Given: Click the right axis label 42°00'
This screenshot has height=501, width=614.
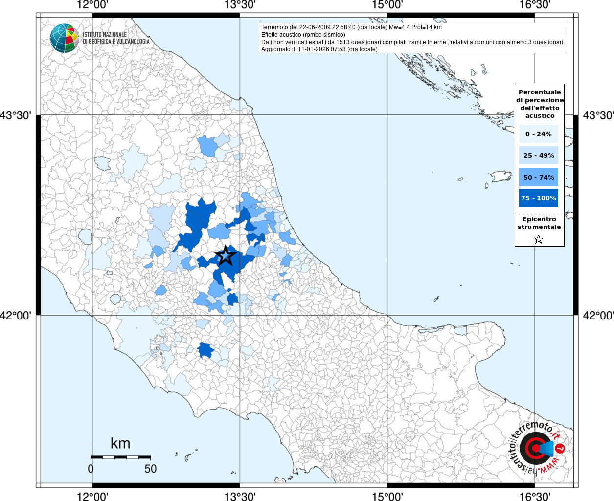Looking at the screenshot, I should [x=598, y=315].
